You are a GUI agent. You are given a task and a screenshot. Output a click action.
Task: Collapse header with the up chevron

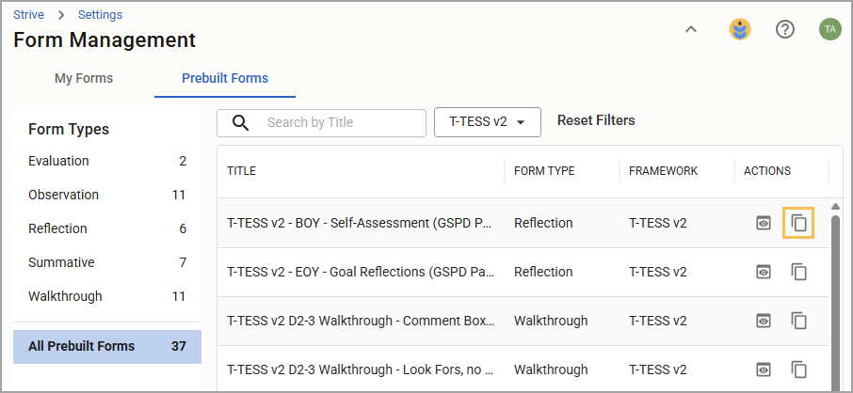(x=691, y=29)
